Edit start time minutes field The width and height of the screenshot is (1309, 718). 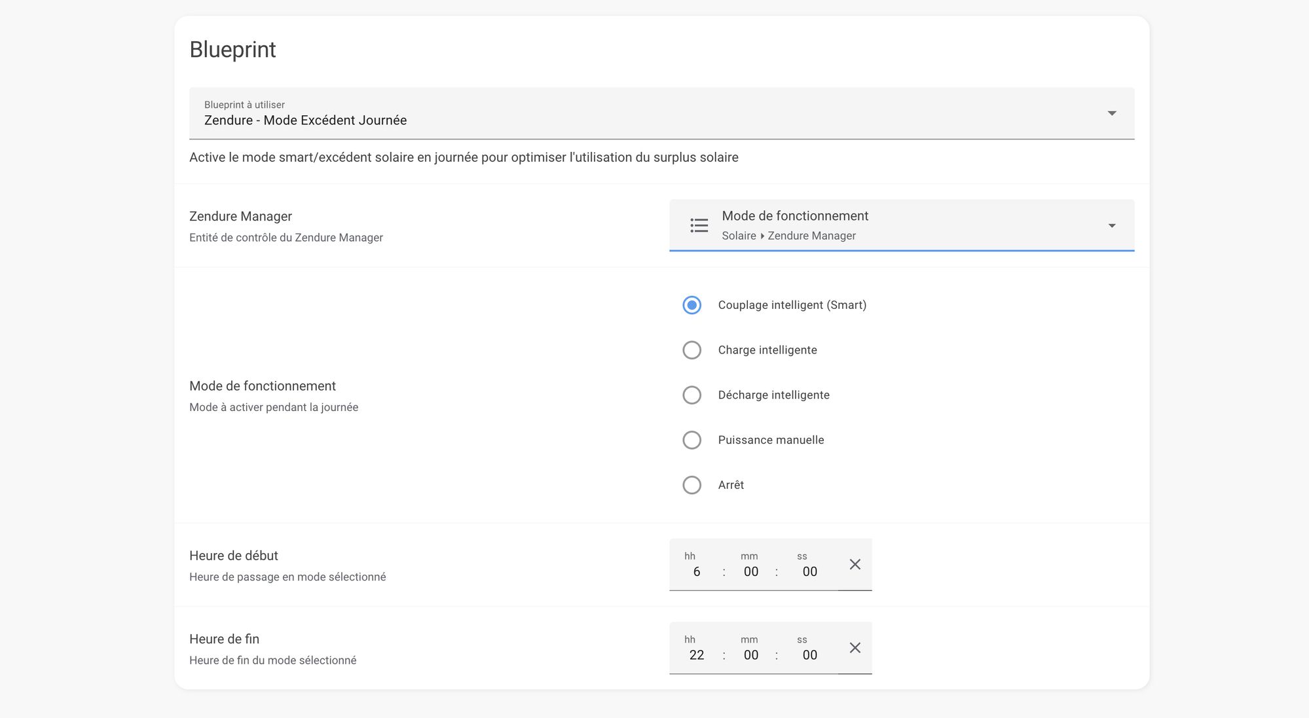pos(750,571)
